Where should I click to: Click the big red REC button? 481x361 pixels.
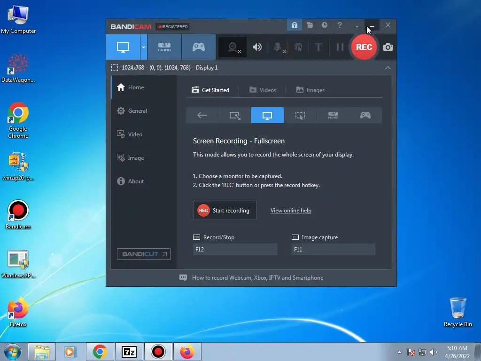click(364, 47)
